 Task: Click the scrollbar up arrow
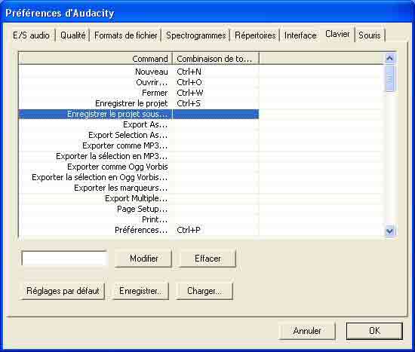(x=389, y=59)
